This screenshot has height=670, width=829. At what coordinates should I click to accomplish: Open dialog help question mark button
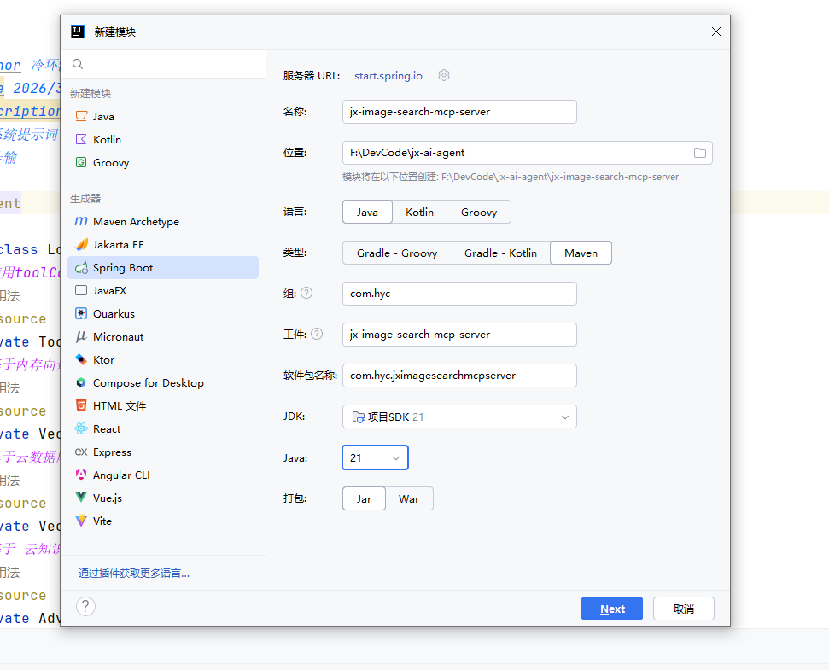click(x=85, y=607)
